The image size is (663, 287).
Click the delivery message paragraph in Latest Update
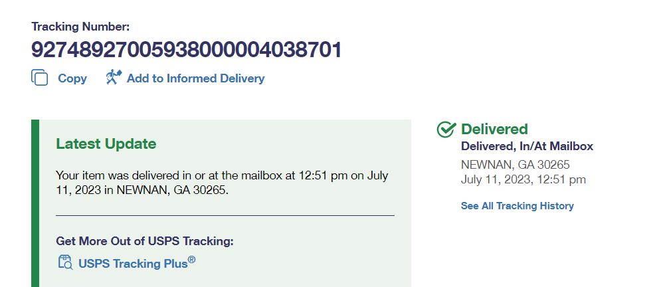(222, 183)
